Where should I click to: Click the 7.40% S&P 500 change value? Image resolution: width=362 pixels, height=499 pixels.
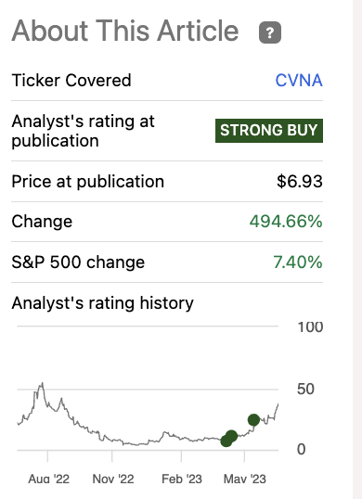pyautogui.click(x=298, y=262)
